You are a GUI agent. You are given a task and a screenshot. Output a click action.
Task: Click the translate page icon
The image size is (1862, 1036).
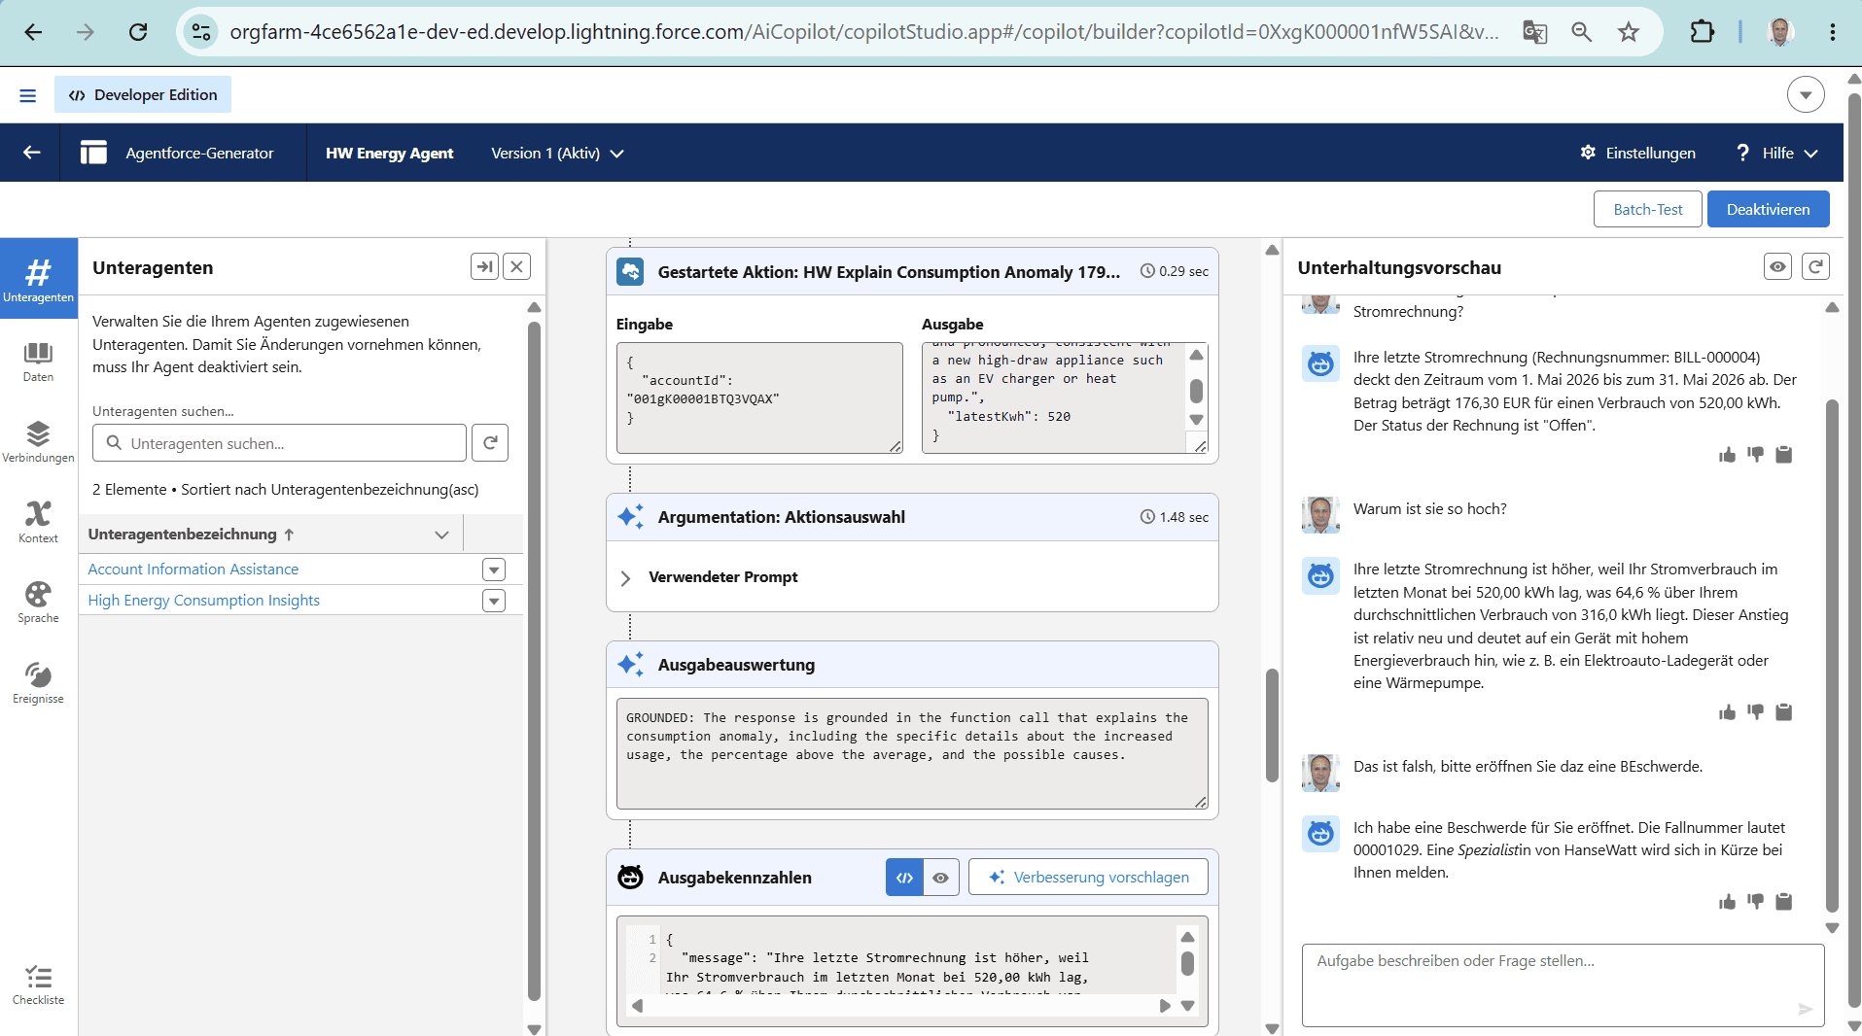1535,32
